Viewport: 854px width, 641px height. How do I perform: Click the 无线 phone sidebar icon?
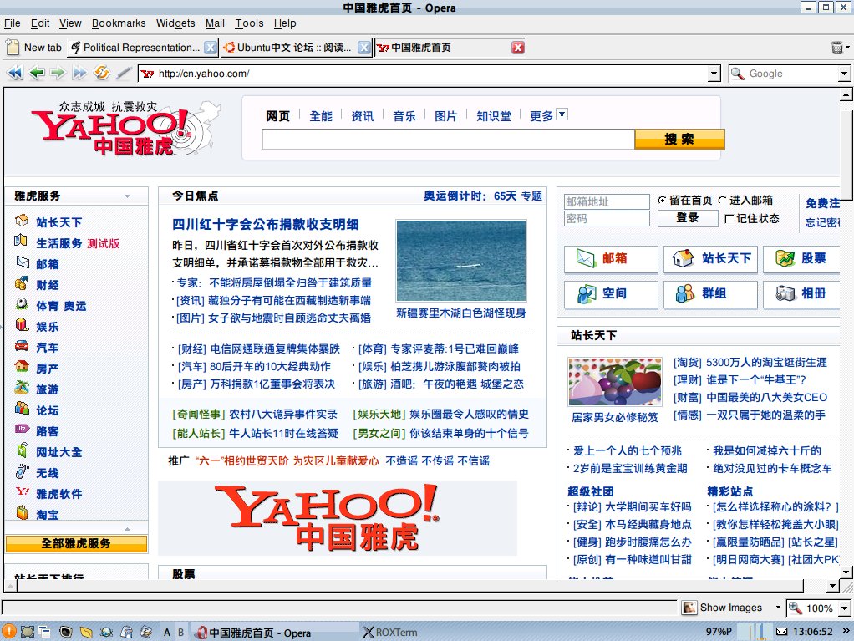point(22,471)
